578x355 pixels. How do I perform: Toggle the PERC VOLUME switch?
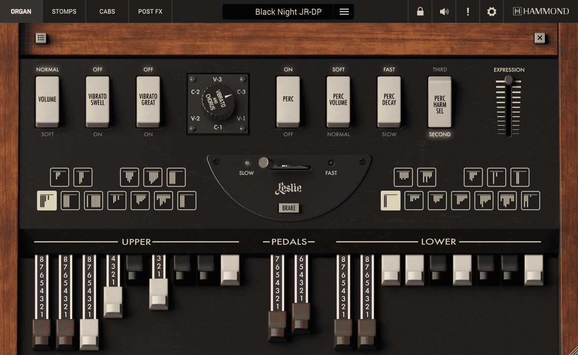tap(338, 101)
